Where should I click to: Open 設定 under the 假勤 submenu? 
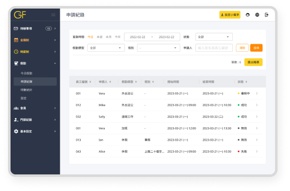(x=24, y=98)
